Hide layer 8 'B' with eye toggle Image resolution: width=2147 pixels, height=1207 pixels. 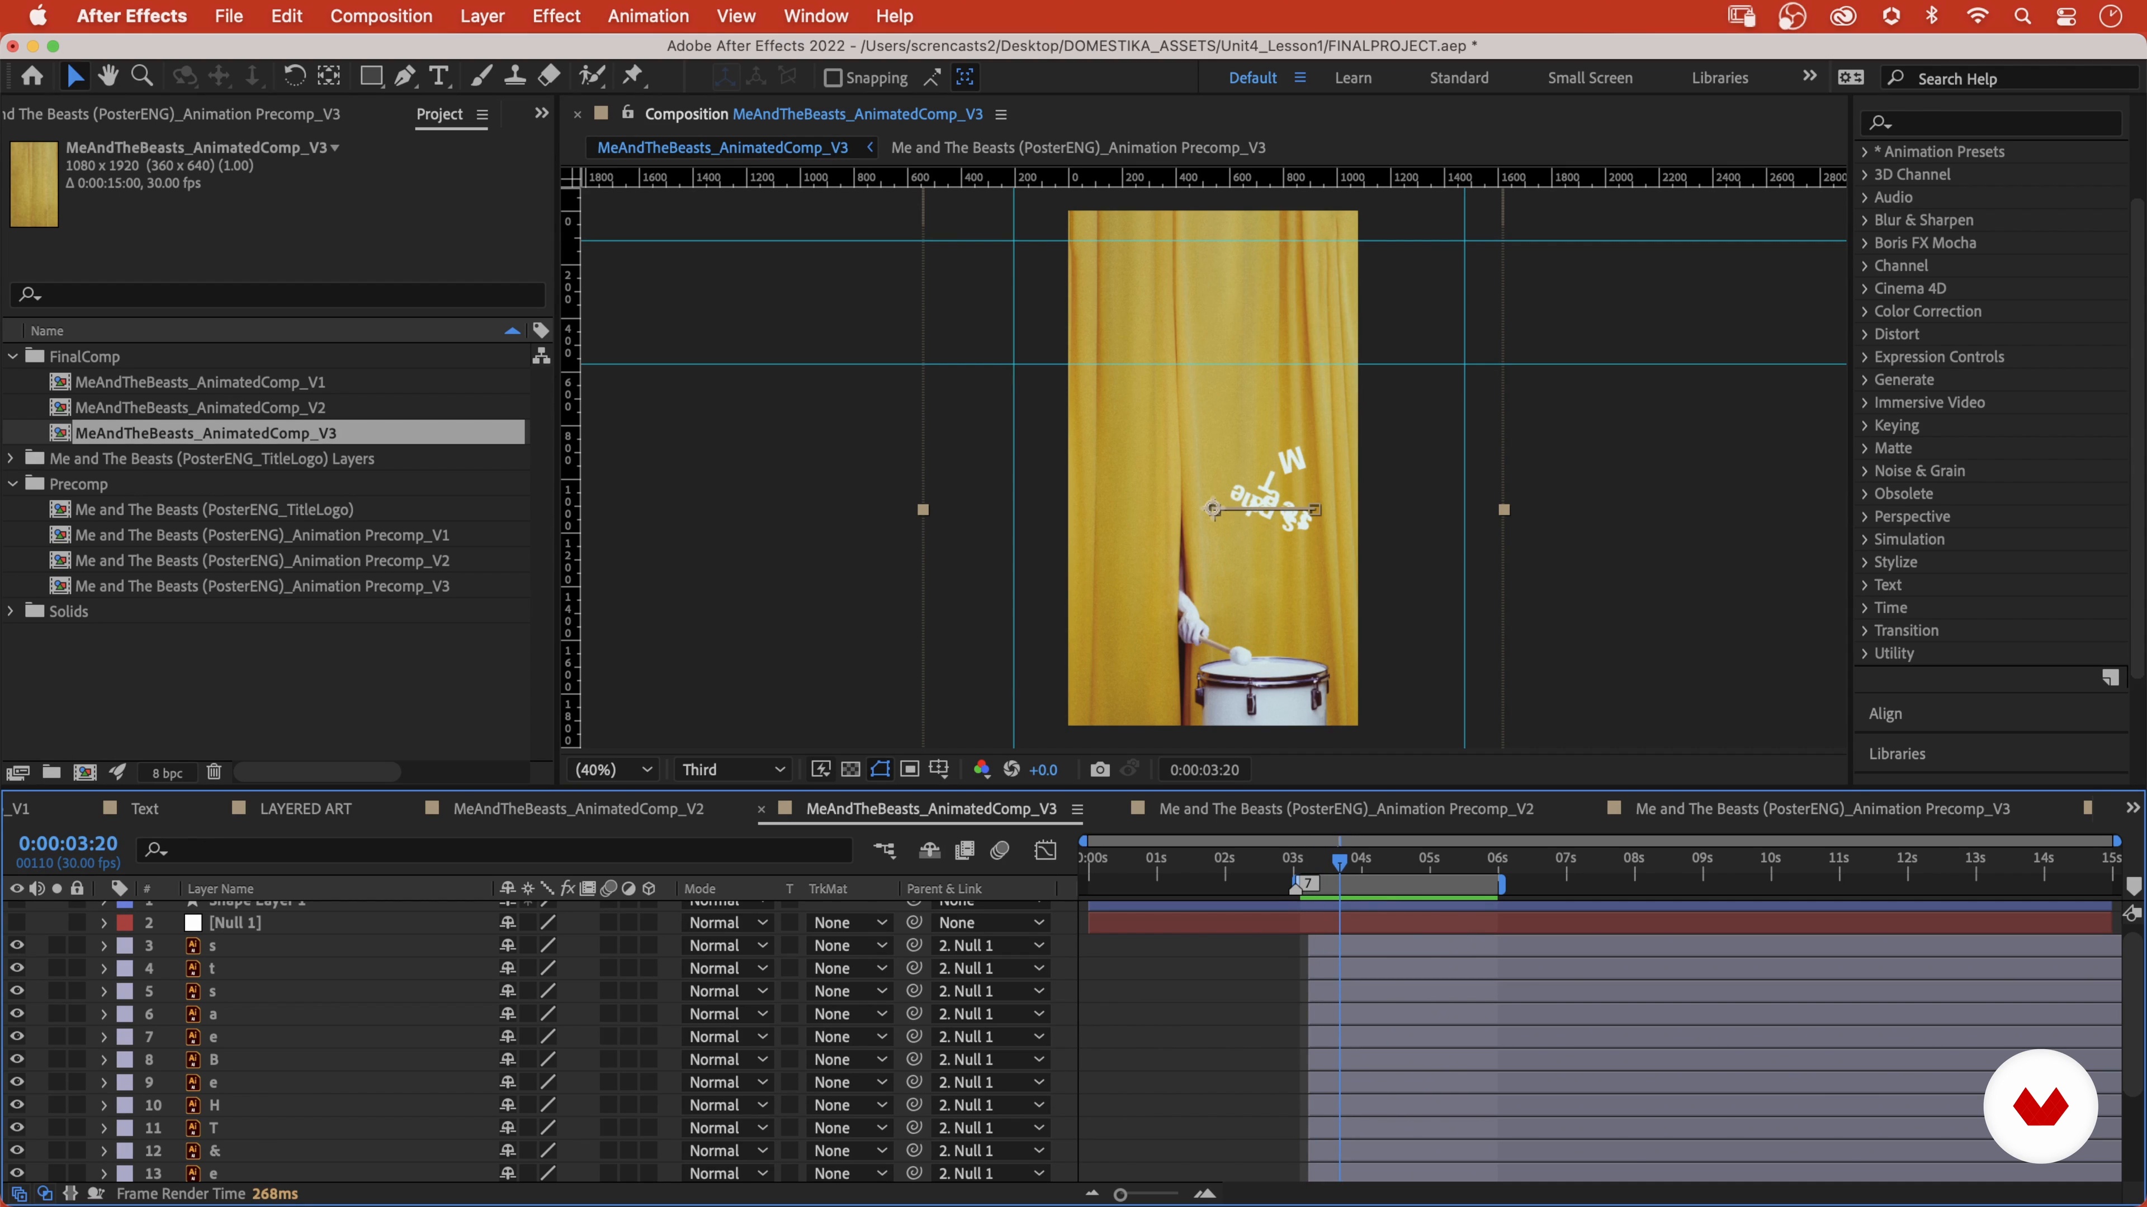click(x=17, y=1059)
